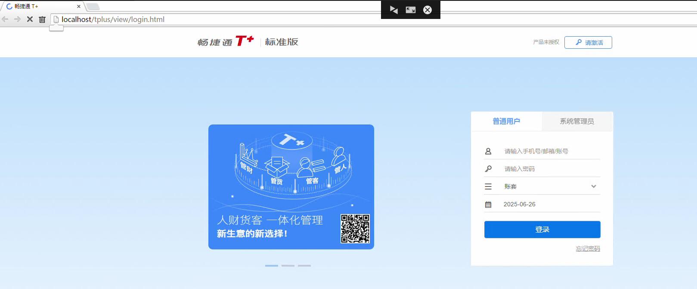
Task: Close the 畅捷通 T+ browser tab
Action: tap(79, 6)
